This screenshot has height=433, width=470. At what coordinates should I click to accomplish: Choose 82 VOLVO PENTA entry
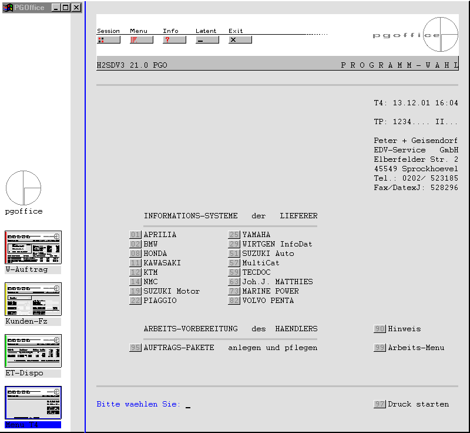(x=234, y=301)
